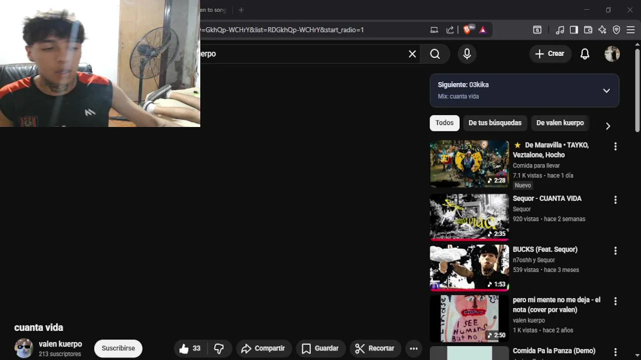Open BUCKS (Feat. Sequor) thumbnail
Viewport: 641px width, 360px height.
469,268
